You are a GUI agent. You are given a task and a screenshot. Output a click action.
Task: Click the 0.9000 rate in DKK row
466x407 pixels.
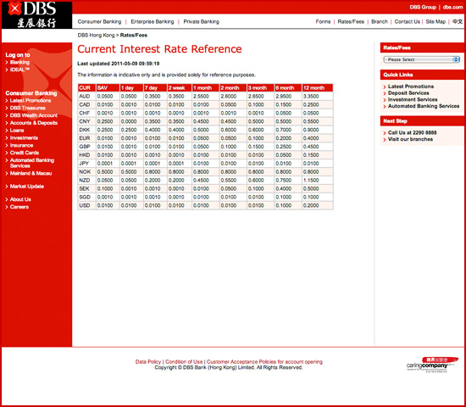[x=311, y=130]
